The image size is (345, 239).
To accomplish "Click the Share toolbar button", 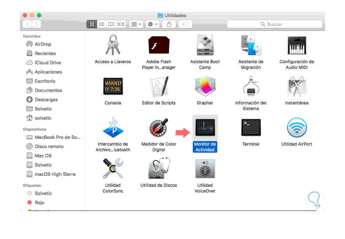I will [169, 24].
